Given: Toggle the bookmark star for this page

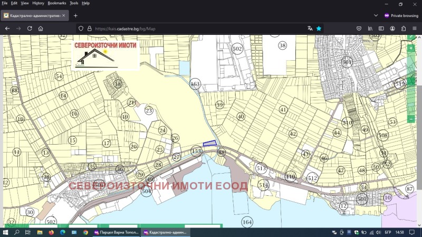Looking at the screenshot, I should click(319, 29).
